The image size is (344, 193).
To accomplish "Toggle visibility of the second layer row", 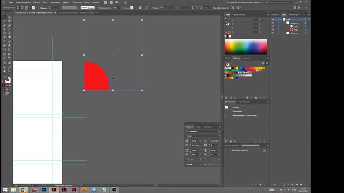I will coord(273,23).
